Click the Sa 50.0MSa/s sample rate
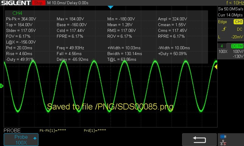Image resolution: width=244 pixels, height=146 pixels. click(x=231, y=9)
